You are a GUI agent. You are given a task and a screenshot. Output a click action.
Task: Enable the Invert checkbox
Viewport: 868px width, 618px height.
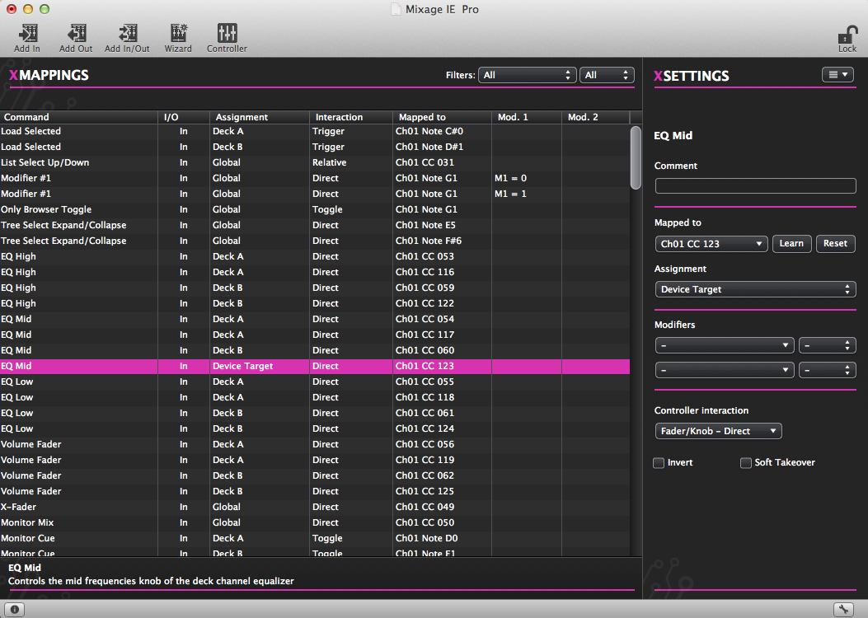[x=659, y=463]
